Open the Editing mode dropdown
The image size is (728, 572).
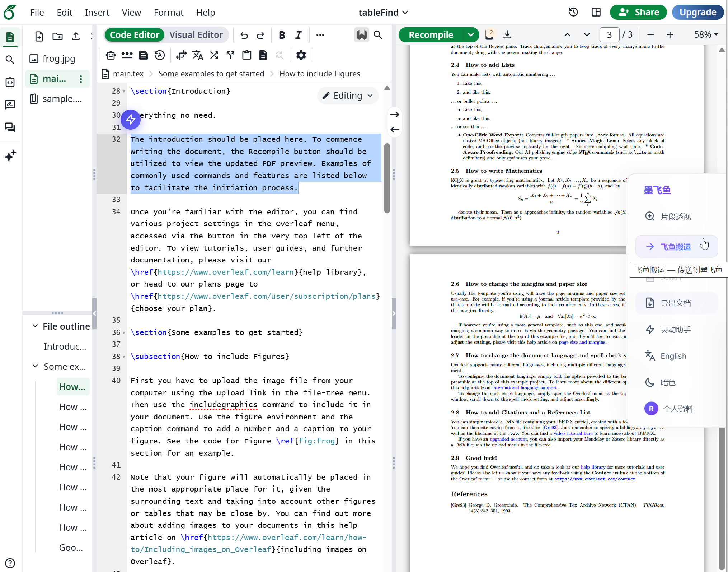tap(348, 96)
